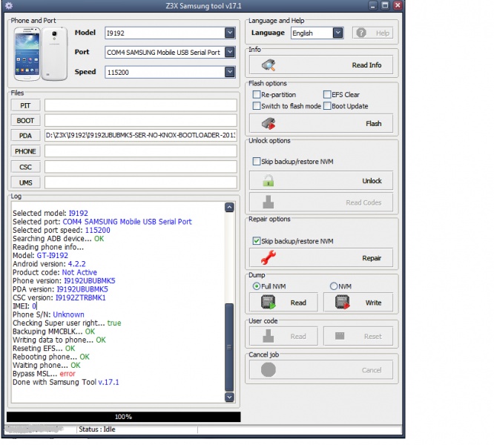Click the question mark Help icon
494x445 pixels.
coord(361,33)
